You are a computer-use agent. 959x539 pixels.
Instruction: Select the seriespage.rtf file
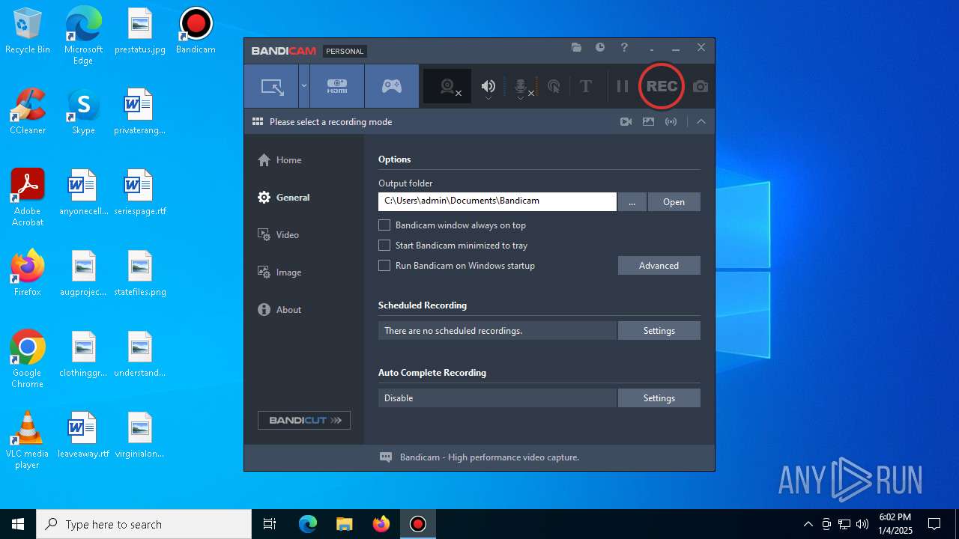click(x=140, y=193)
